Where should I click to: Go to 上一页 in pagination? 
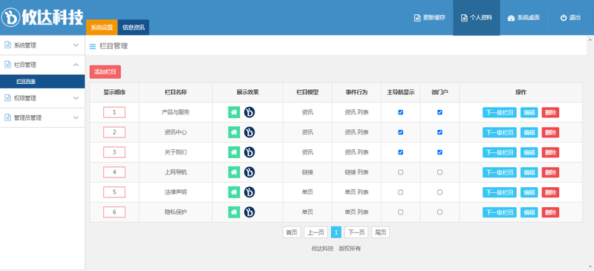pyautogui.click(x=316, y=232)
